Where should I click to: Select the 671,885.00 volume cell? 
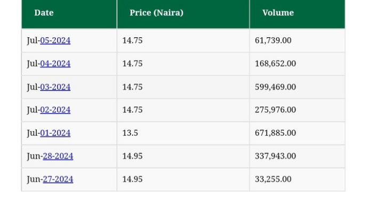point(275,133)
